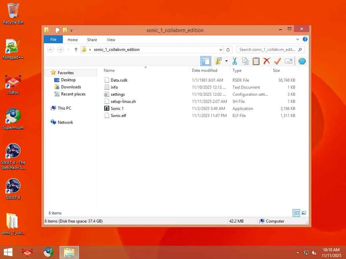
Task: Open the Notepad++ desktop shortcut
Action: (x=13, y=49)
